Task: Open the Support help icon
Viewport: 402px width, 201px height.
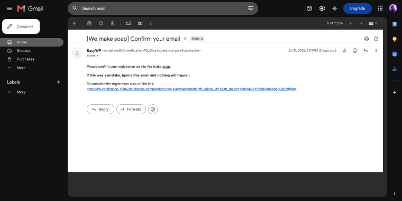Action: point(309,8)
